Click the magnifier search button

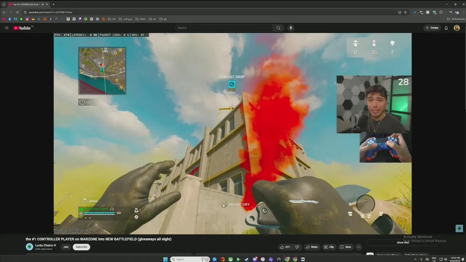click(x=278, y=28)
